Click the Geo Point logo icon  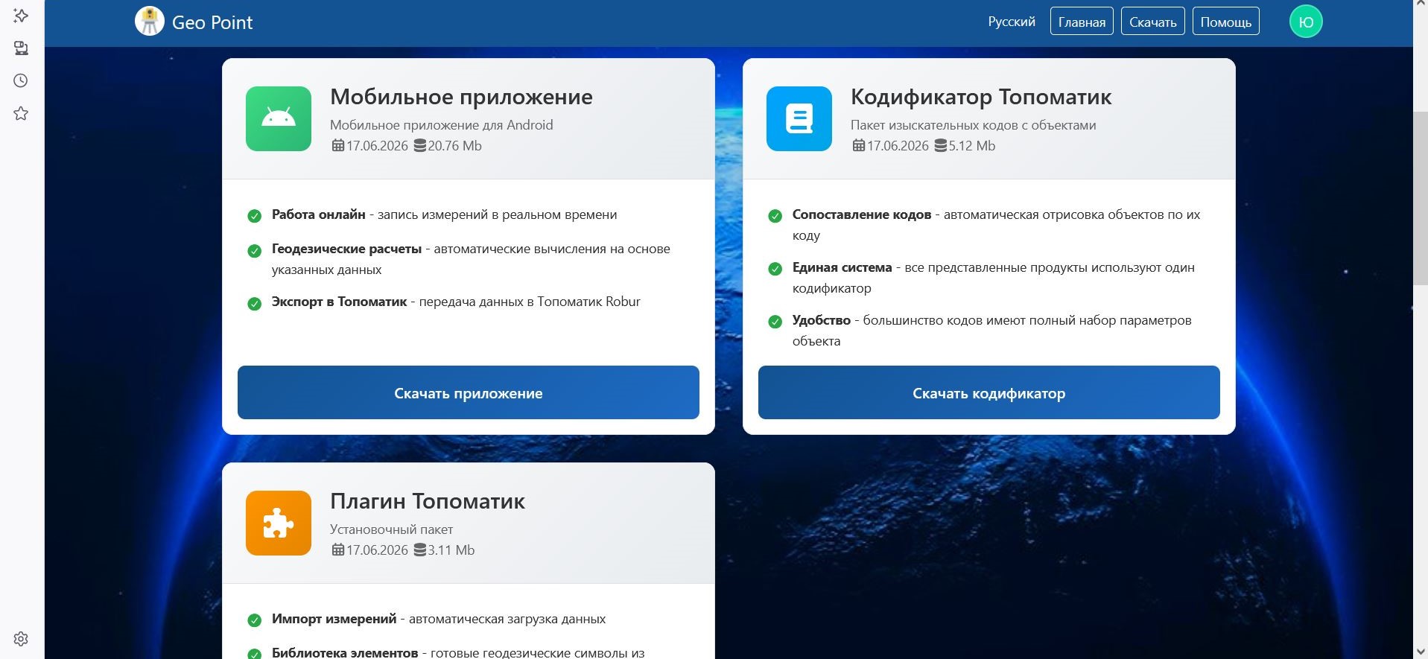149,22
